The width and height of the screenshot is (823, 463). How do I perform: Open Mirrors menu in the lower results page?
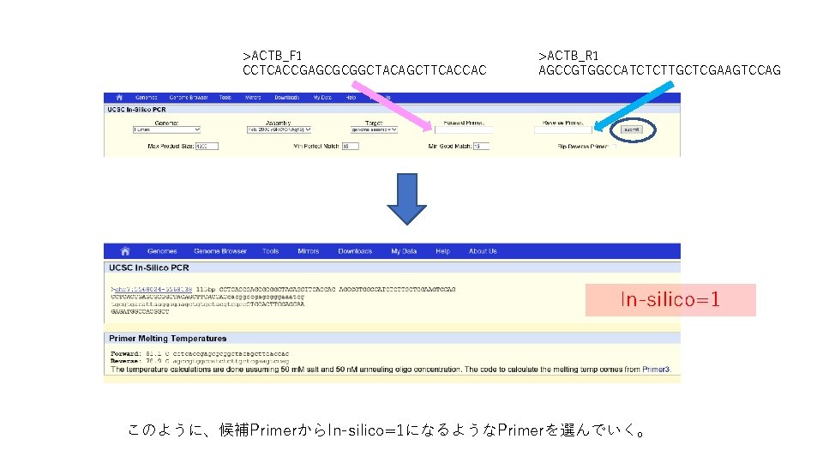[308, 251]
